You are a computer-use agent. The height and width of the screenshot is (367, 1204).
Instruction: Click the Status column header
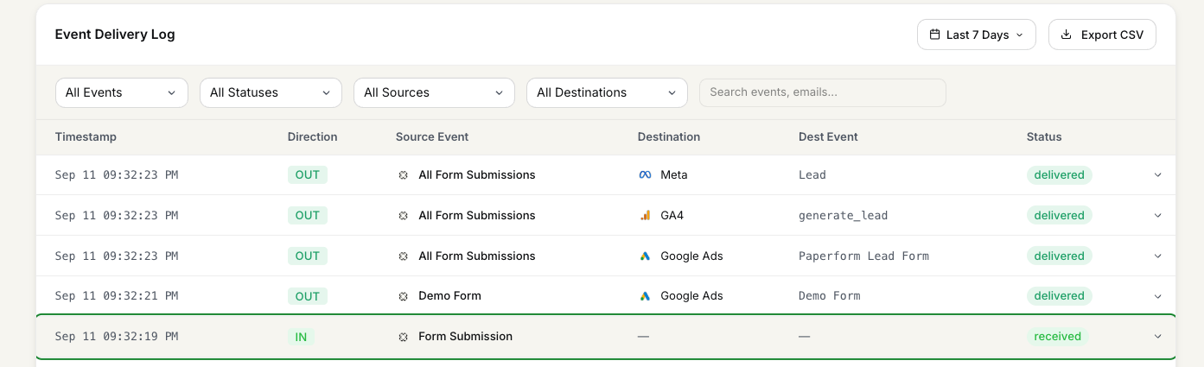[x=1044, y=136]
